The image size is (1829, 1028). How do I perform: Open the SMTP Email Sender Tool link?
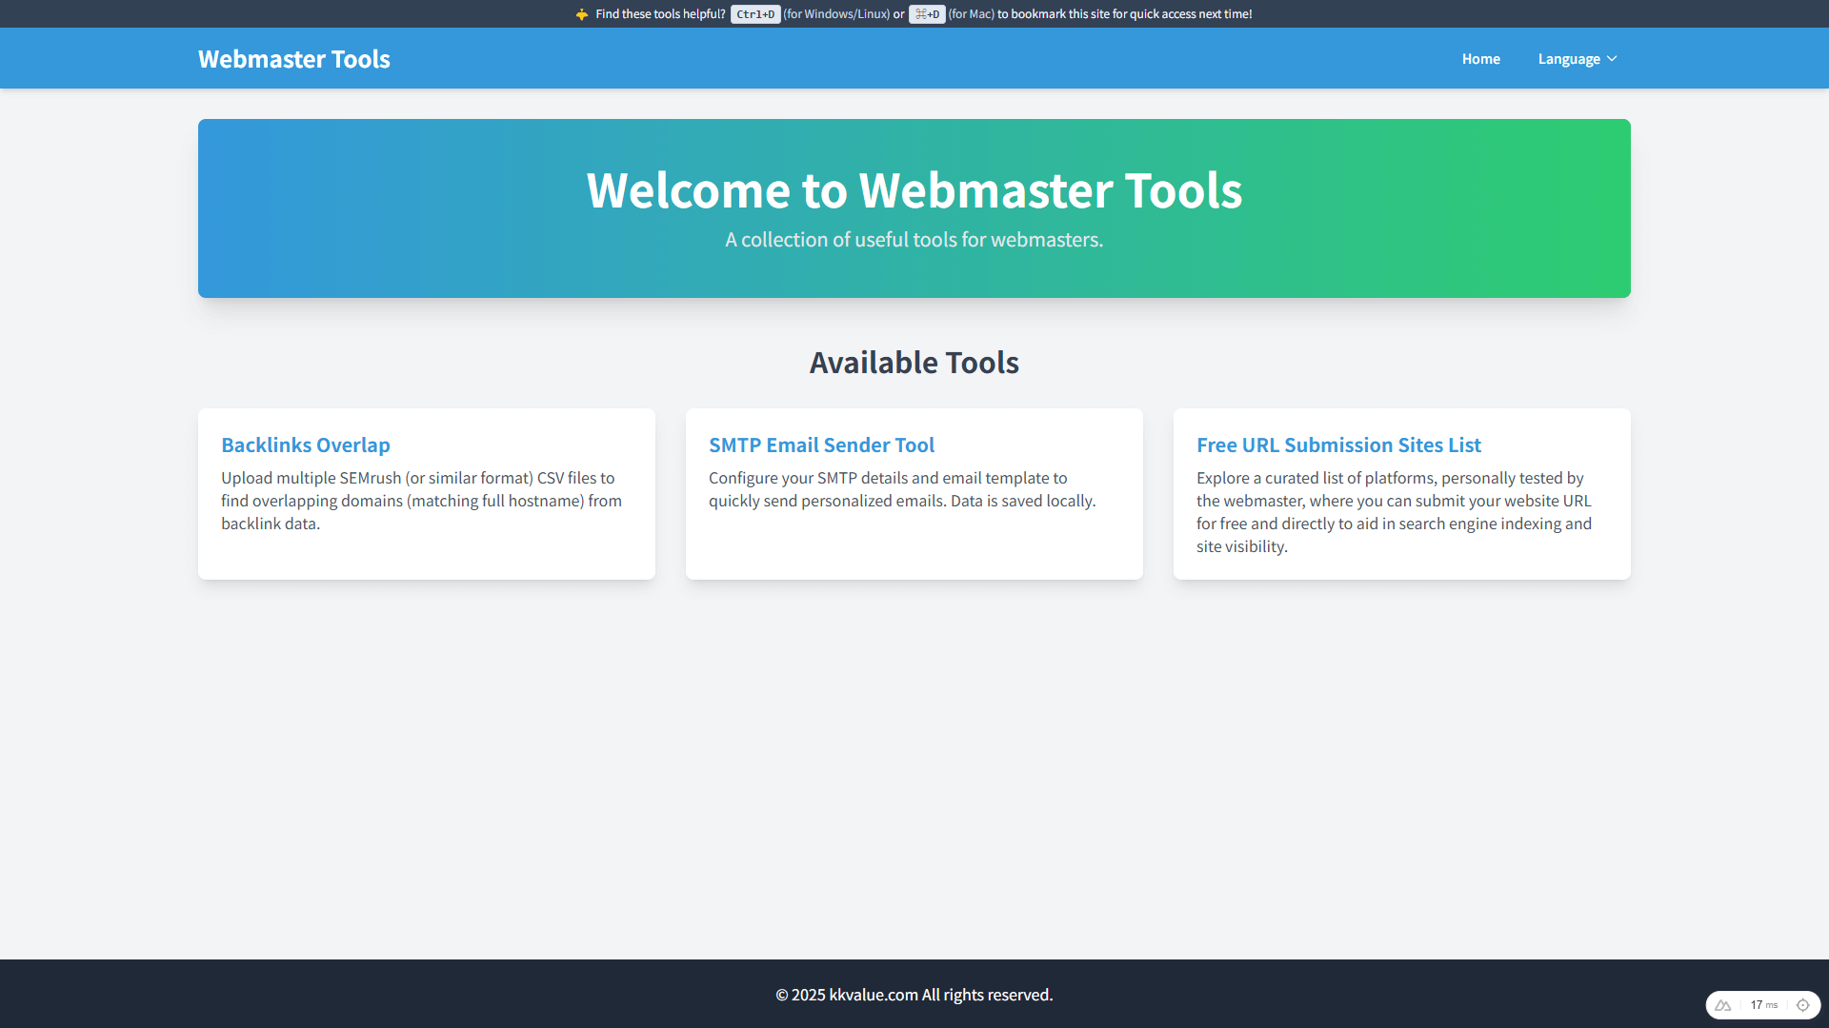[x=821, y=445]
